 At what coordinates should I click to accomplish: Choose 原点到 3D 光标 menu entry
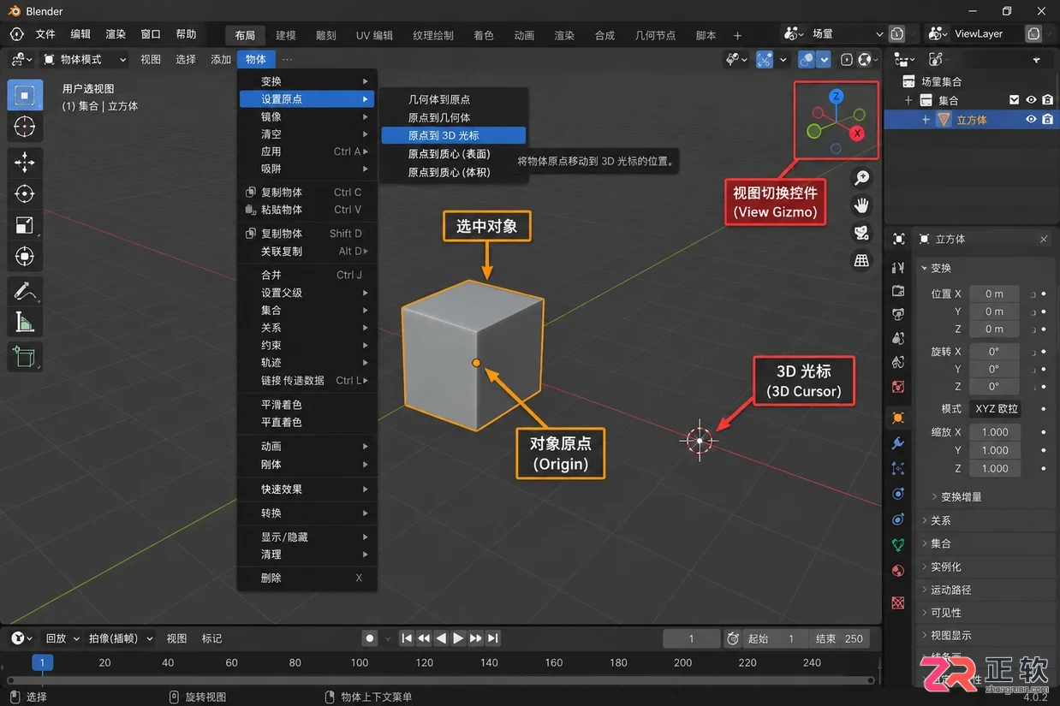(x=453, y=135)
